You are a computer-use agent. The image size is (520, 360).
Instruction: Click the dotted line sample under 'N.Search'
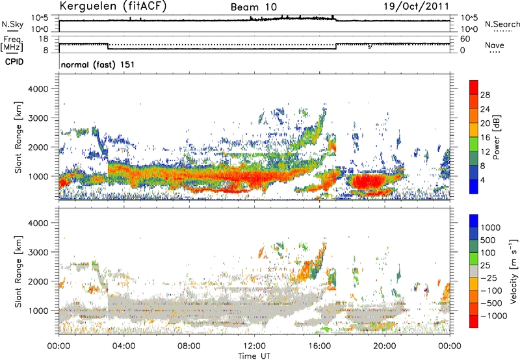pyautogui.click(x=503, y=31)
